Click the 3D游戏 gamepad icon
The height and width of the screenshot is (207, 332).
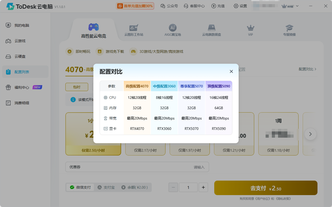click(x=133, y=51)
